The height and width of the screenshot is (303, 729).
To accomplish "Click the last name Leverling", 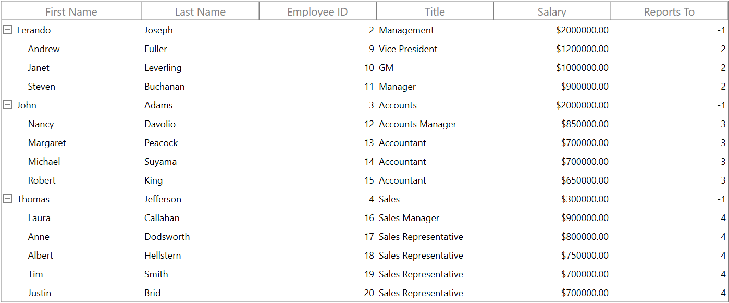I will 163,68.
